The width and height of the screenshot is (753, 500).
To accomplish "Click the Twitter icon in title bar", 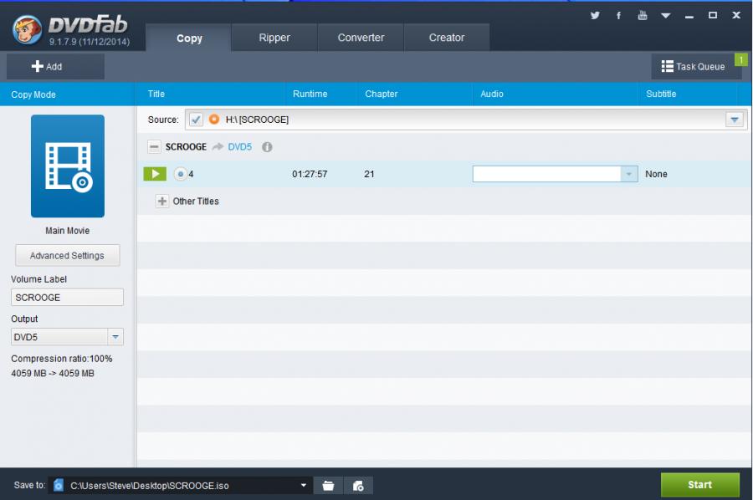I will tap(595, 15).
